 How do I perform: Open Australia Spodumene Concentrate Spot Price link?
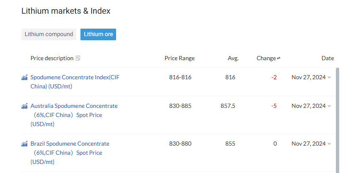(x=74, y=115)
